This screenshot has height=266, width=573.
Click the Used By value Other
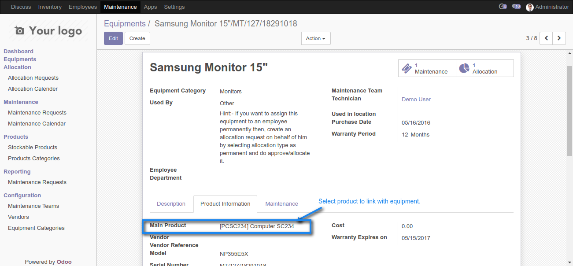pyautogui.click(x=227, y=103)
